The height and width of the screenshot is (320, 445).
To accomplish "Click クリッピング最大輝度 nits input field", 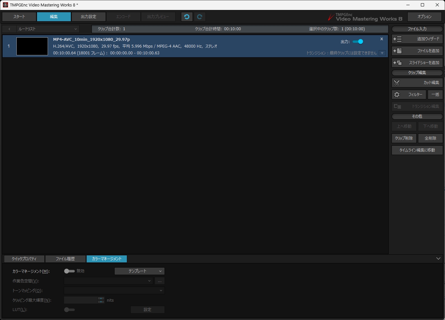I will pyautogui.click(x=80, y=300).
